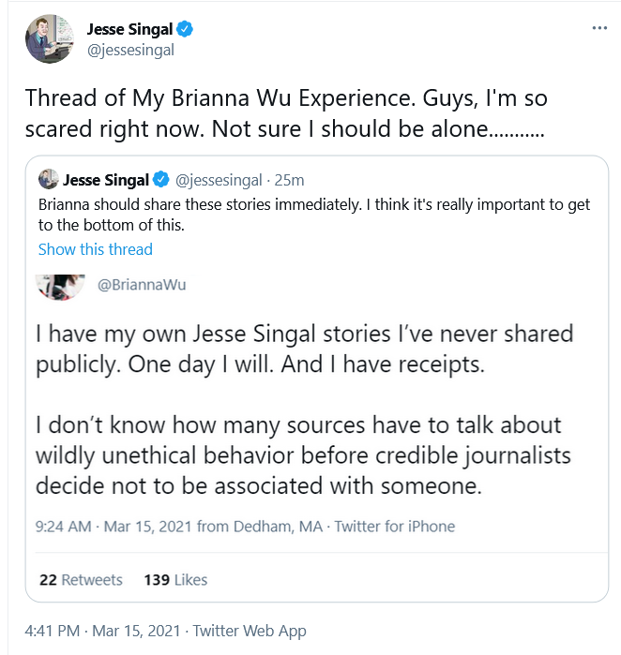
Task: Open the three-dot more options menu
Action: 599,28
